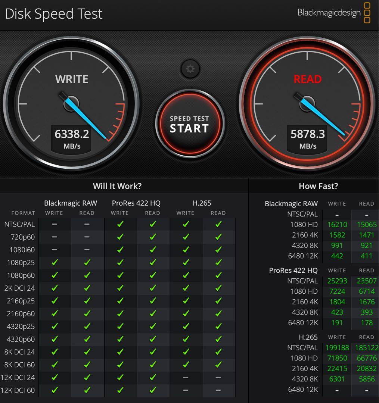Image resolution: width=379 pixels, height=403 pixels.
Task: Click the ProRes 422 HQ write checkmark for 12K DCI 24
Action: coord(120,378)
